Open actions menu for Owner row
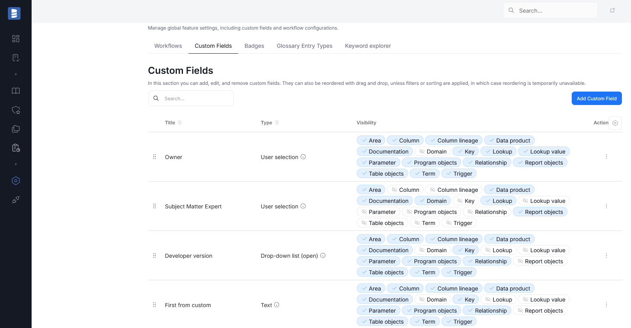The height and width of the screenshot is (328, 631). pos(606,157)
